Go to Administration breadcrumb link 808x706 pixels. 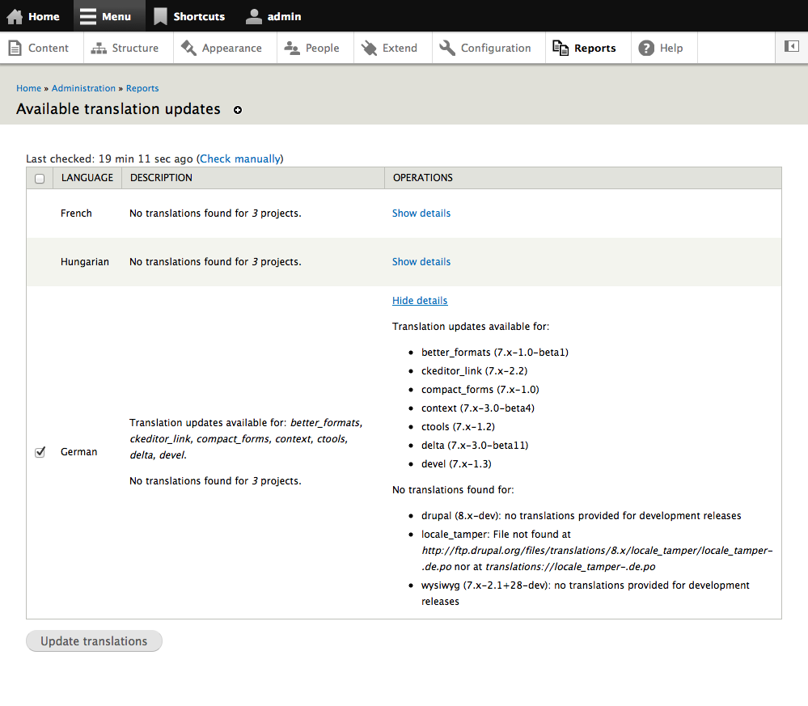coord(83,88)
